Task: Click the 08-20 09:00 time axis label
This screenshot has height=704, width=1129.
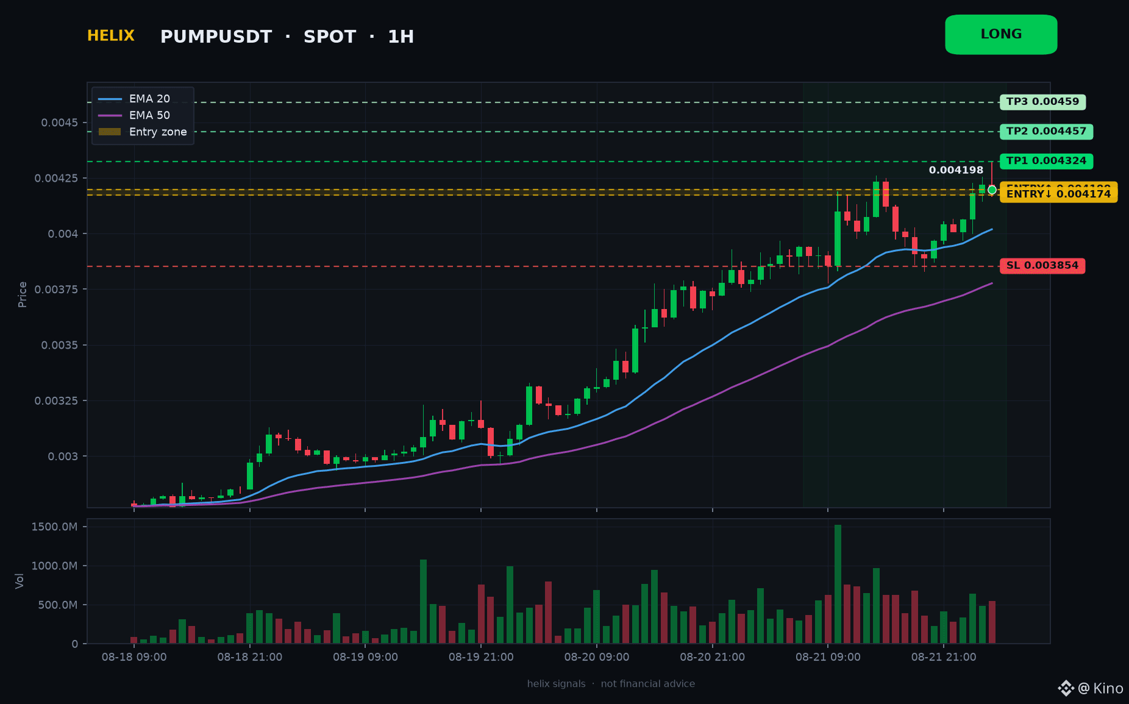Action: point(597,657)
